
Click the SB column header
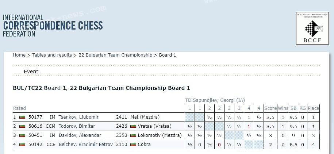click(x=293, y=108)
